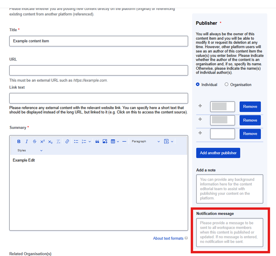Open the About text formats link

[168, 238]
